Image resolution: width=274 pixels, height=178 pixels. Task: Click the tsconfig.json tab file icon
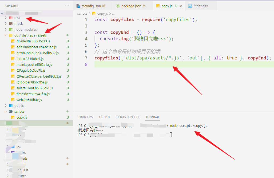[78, 6]
